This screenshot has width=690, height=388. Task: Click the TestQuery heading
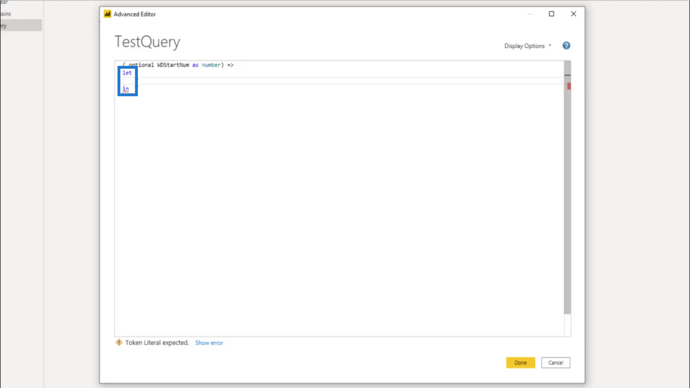tap(147, 42)
